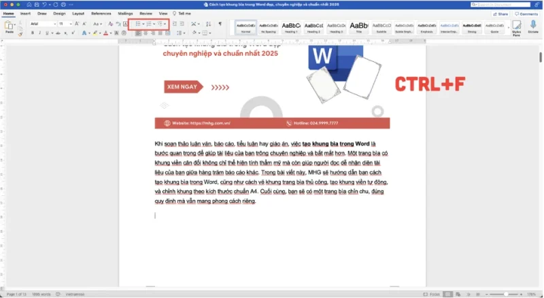Click the Search in Document field
This screenshot has width=544, height=298.
(500, 5)
